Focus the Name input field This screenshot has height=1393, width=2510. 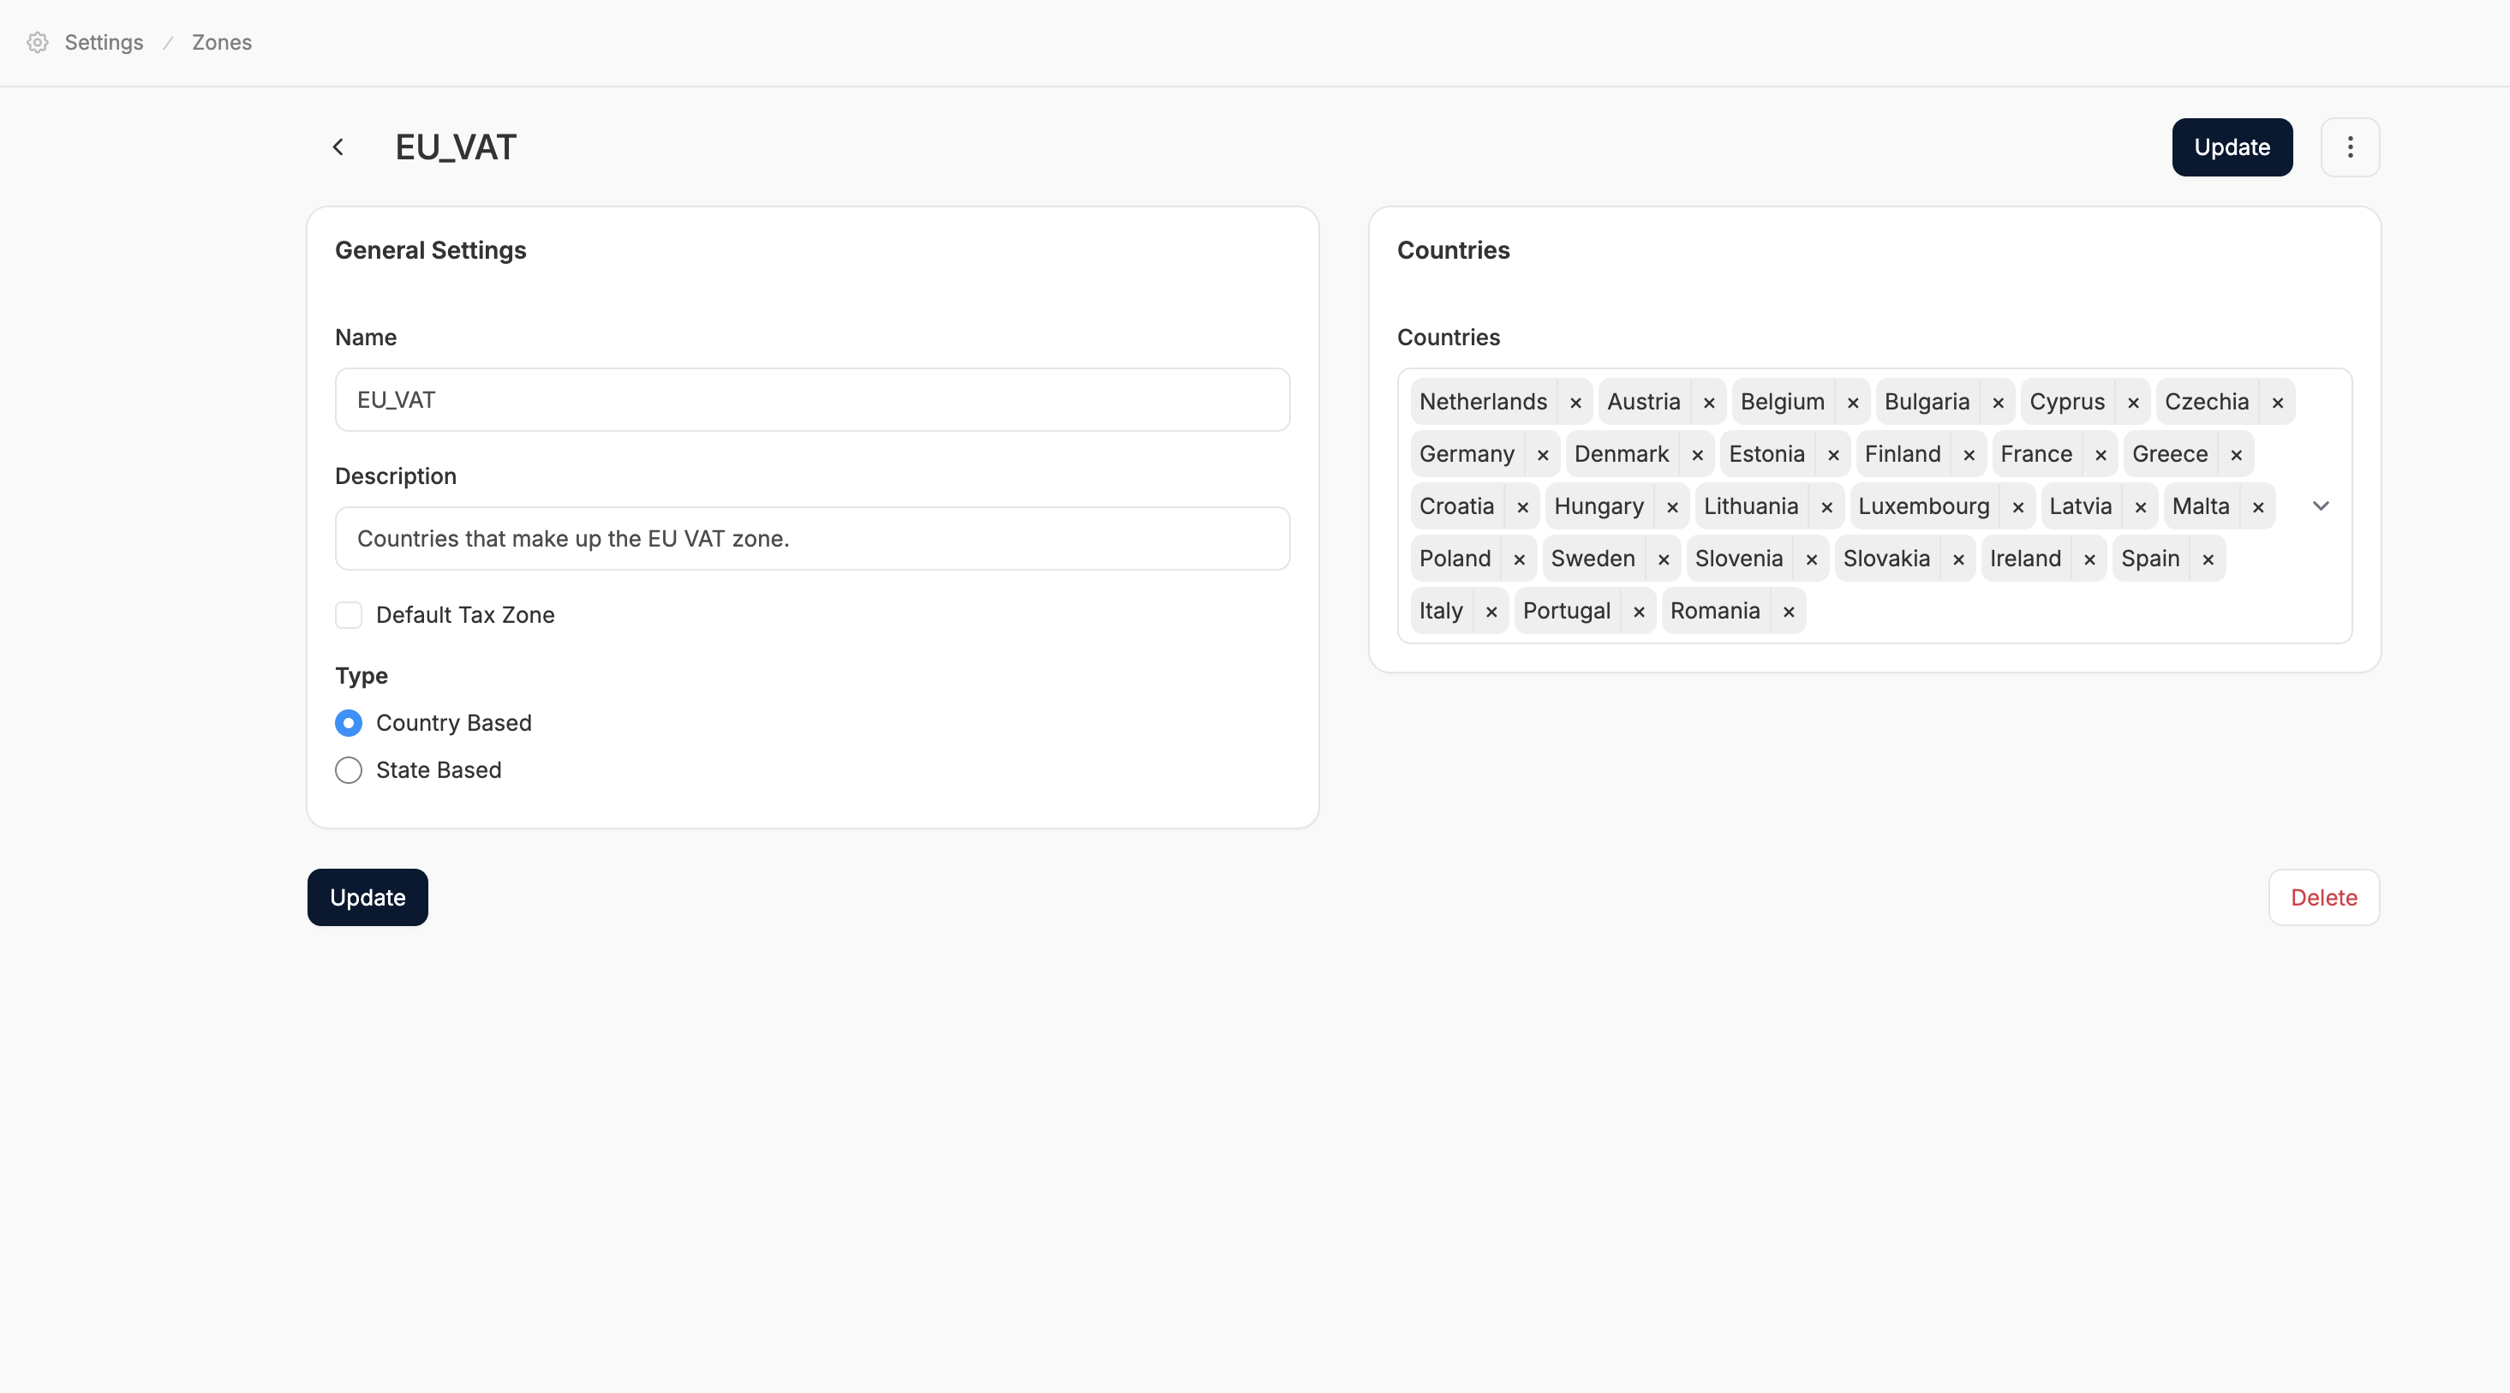coord(811,399)
